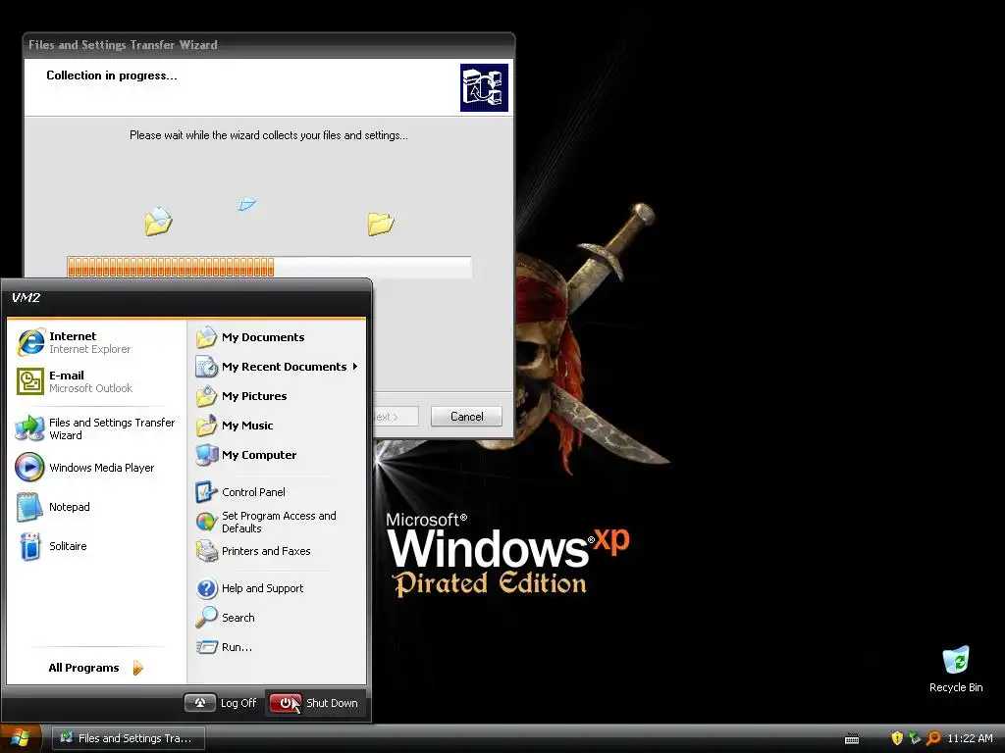
Task: Open Set Program Access and Defaults icon
Action: [206, 522]
